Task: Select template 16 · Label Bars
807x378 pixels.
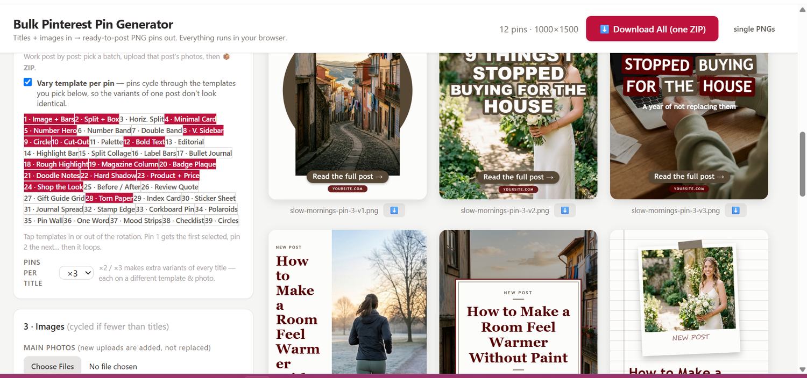Action: pyautogui.click(x=154, y=153)
